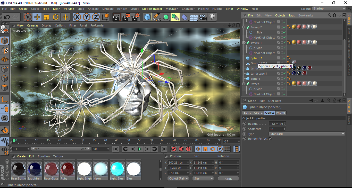Switch to the Coord. tab
Screen dimensions: 352x188
click(258, 113)
